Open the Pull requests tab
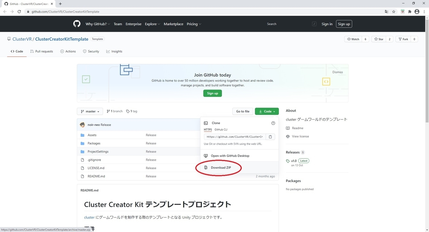Image resolution: width=429 pixels, height=232 pixels. click(x=42, y=51)
